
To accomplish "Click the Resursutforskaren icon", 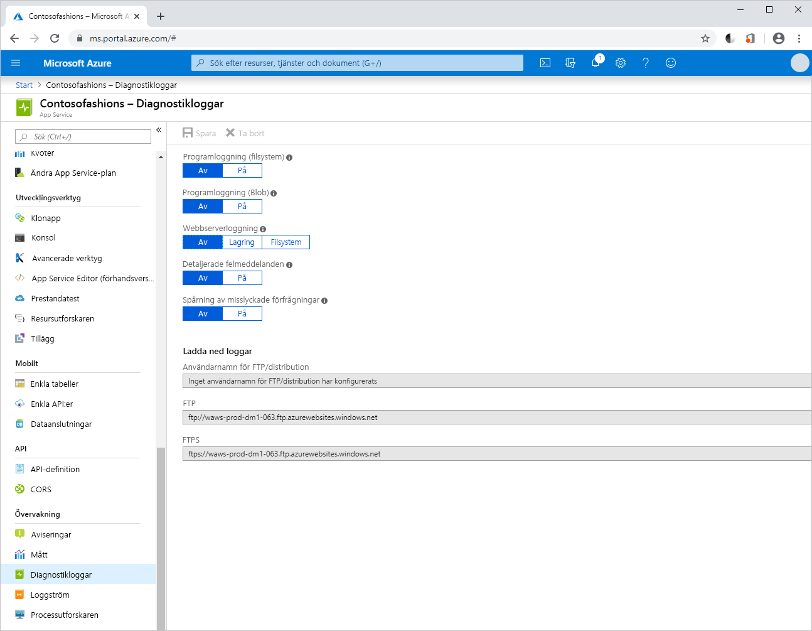I will pyautogui.click(x=19, y=318).
